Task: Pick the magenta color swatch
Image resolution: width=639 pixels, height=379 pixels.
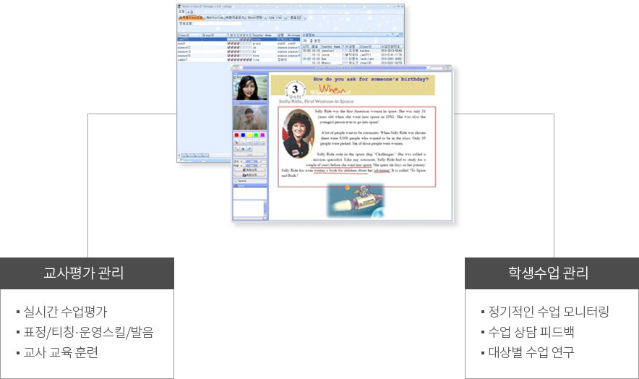Action: [262, 135]
